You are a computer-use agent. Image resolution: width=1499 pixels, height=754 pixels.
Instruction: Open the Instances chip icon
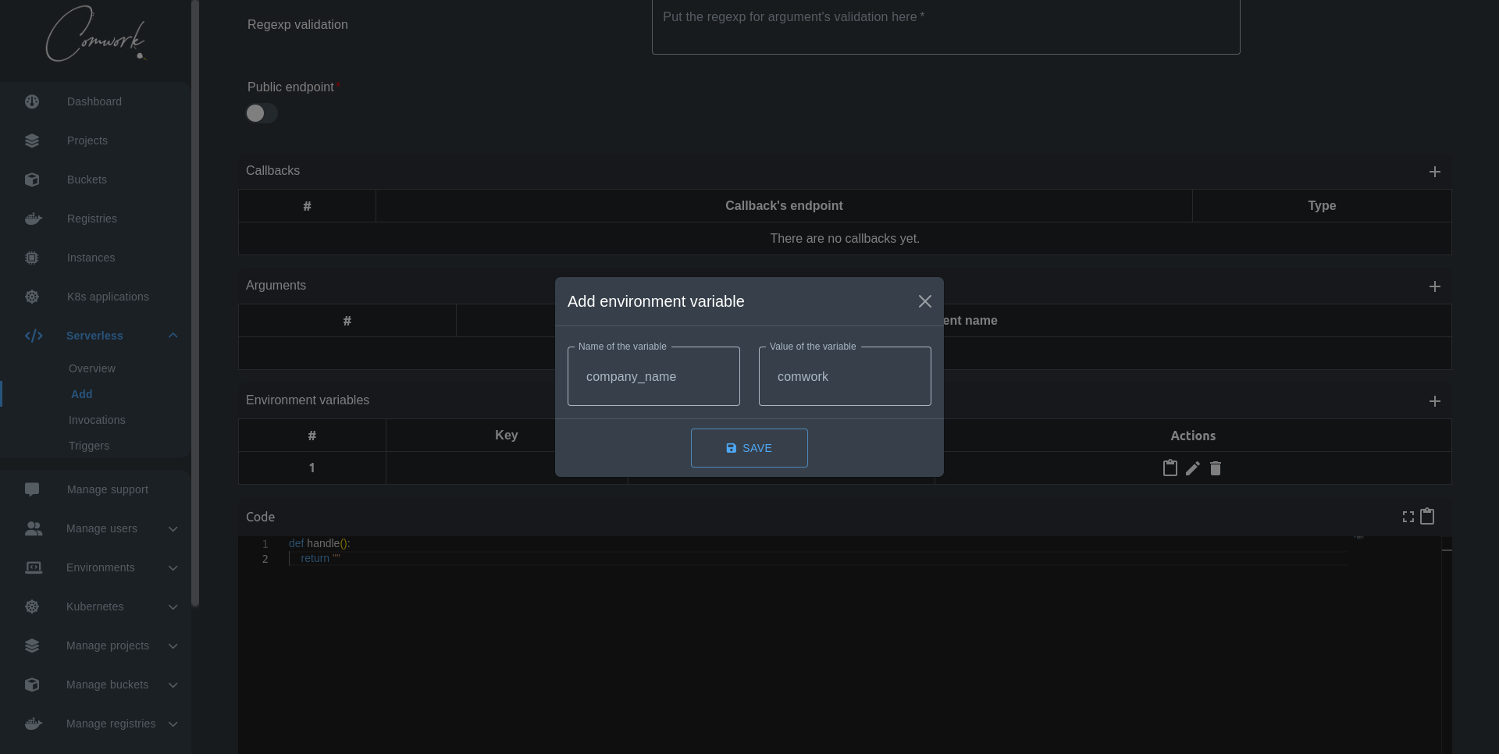tap(32, 258)
